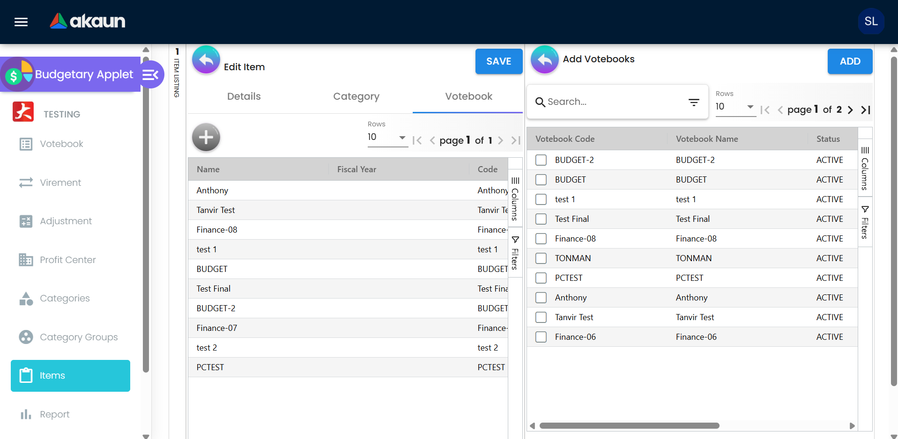Screen dimensions: 898x439
Task: Go to the Adjustment module
Action: click(66, 221)
